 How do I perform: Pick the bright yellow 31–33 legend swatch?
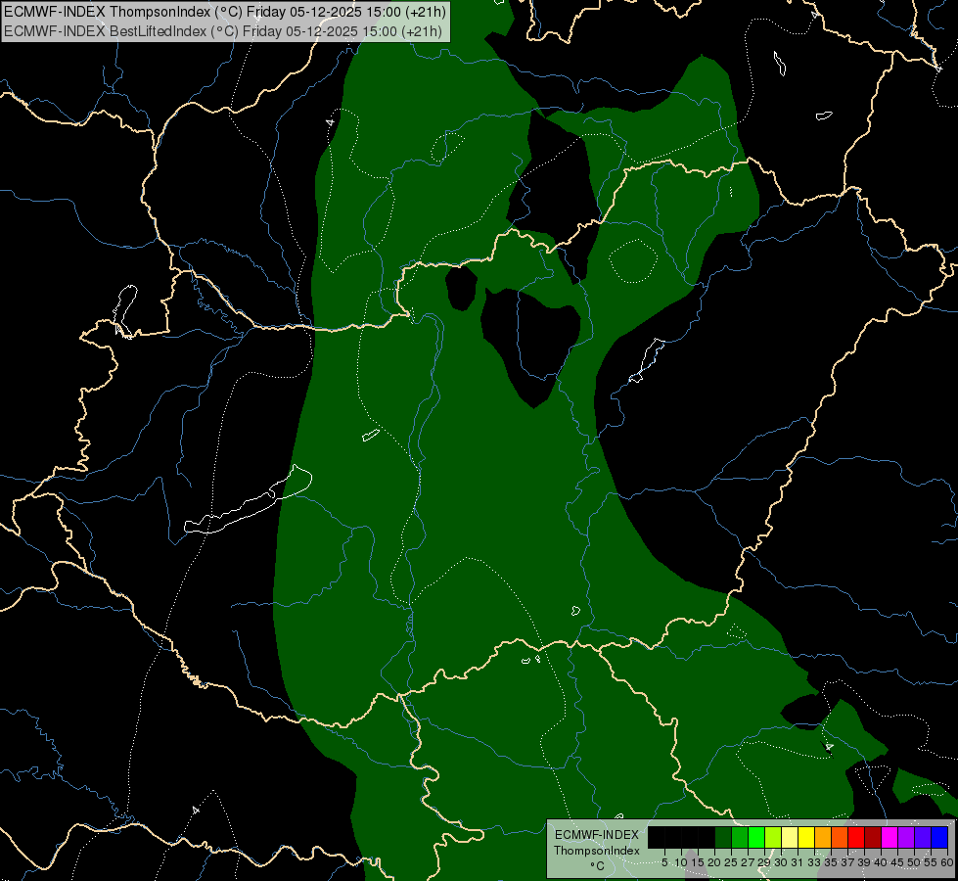click(806, 837)
